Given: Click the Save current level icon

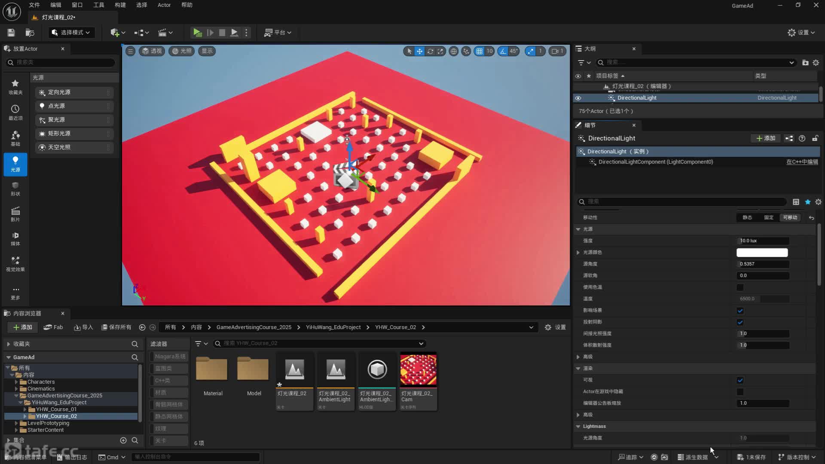Looking at the screenshot, I should 11,33.
